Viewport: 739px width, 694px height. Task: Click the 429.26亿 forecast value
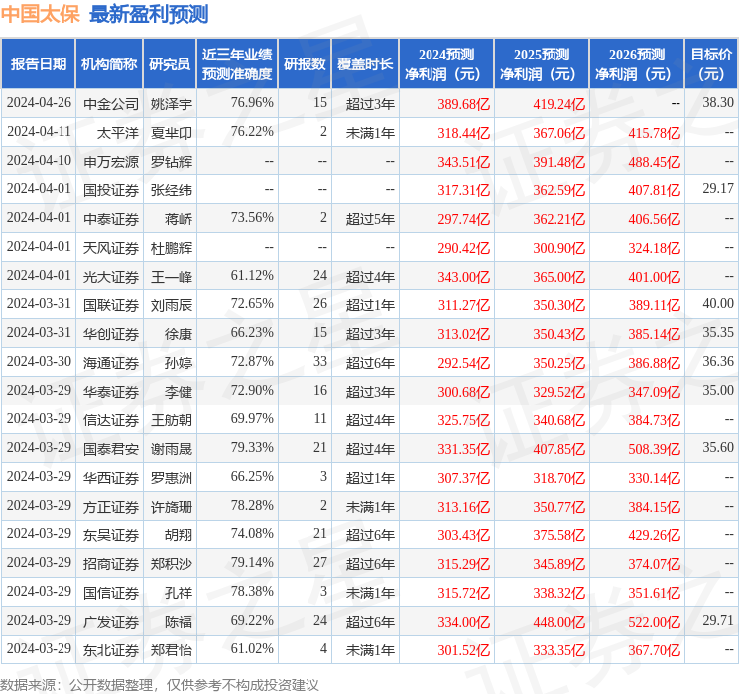coord(654,534)
